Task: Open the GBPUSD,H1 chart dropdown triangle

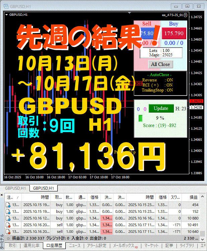Action: (x=7, y=15)
